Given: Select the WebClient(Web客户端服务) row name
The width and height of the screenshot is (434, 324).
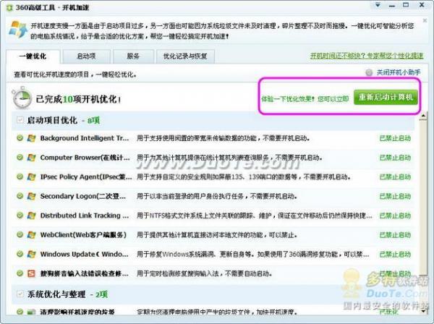Looking at the screenshot, I should point(83,235).
